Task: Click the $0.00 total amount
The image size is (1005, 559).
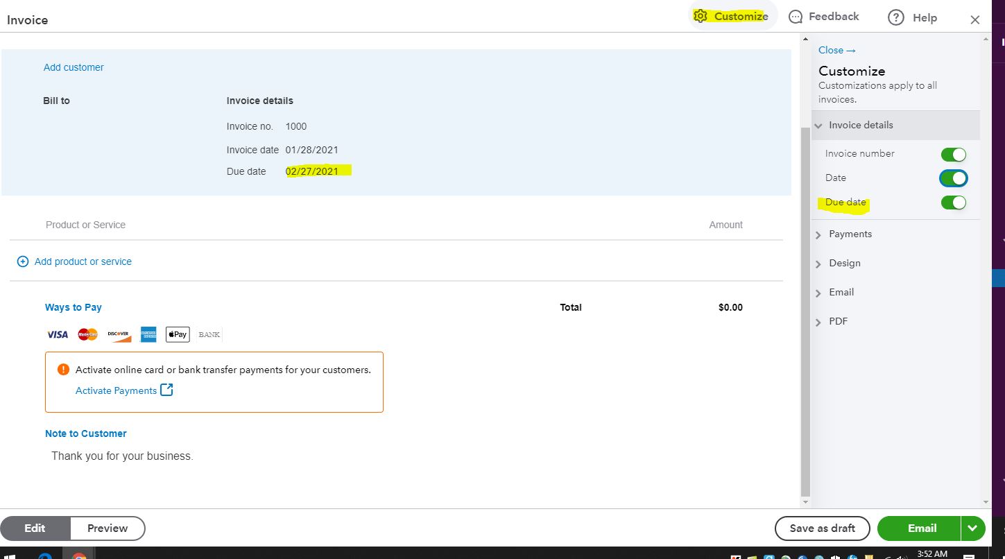Action: tap(730, 307)
